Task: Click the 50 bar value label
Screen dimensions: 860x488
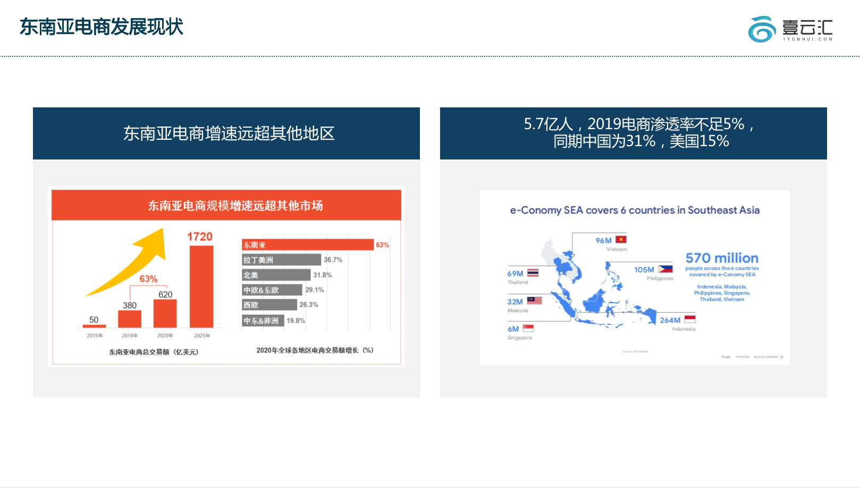Action: (94, 319)
